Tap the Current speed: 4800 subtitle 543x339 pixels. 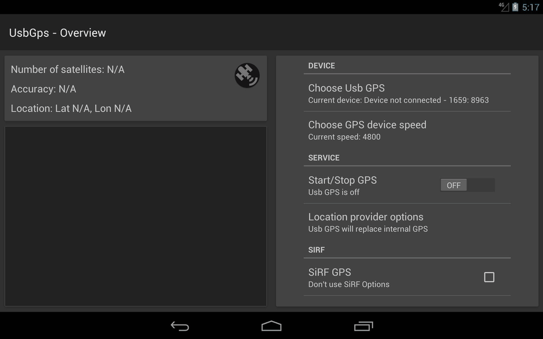[x=344, y=137]
